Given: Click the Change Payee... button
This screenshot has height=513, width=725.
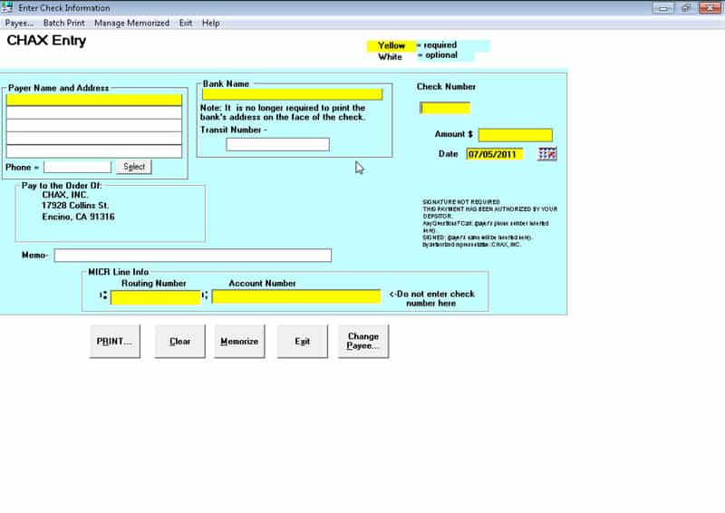Looking at the screenshot, I should point(363,342).
